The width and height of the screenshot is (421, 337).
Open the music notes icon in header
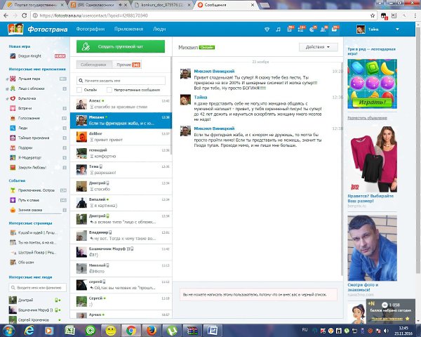click(279, 29)
